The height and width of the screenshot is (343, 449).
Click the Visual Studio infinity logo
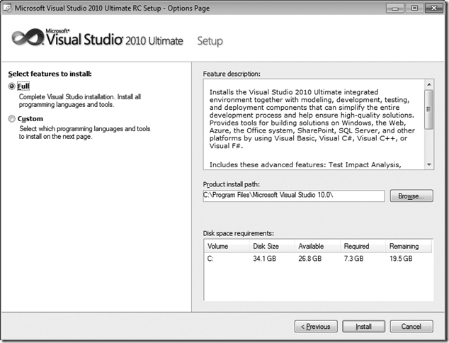click(28, 38)
